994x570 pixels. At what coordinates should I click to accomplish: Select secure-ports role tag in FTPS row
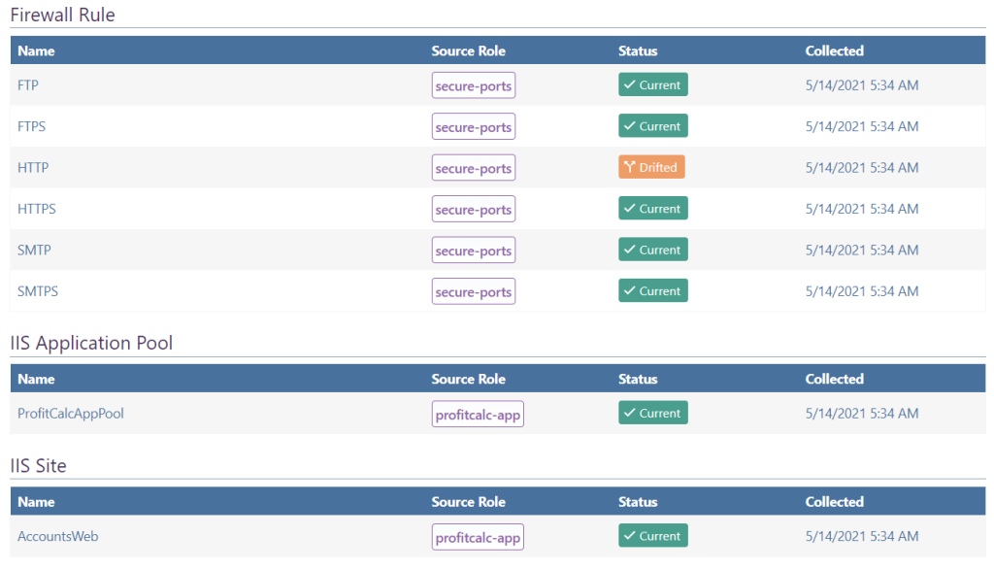[473, 127]
